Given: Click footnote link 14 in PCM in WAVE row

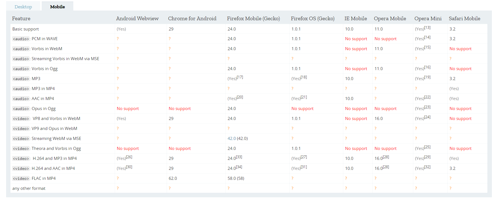Looking at the screenshot, I should (x=427, y=37).
